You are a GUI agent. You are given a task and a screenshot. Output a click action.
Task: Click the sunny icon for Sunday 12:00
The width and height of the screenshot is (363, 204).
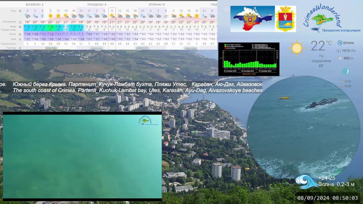click(x=58, y=16)
